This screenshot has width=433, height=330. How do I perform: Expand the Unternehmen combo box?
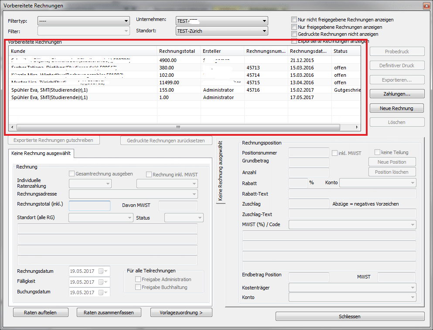(221, 21)
